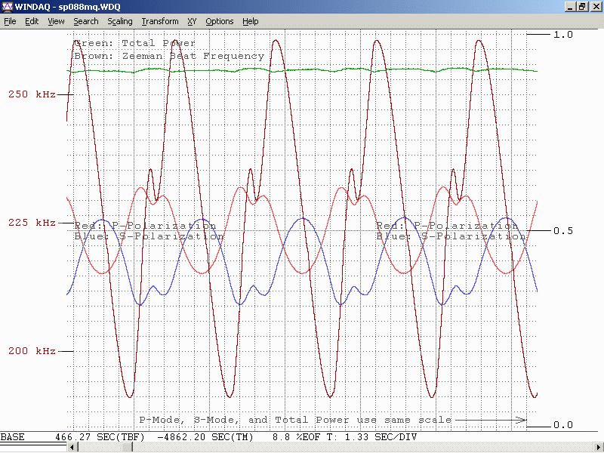Open the Options menu
604x453 pixels.
220,21
